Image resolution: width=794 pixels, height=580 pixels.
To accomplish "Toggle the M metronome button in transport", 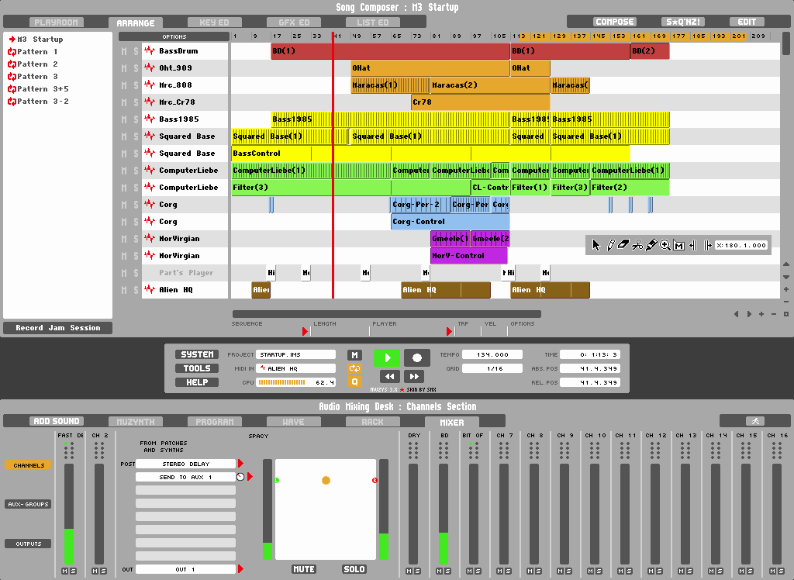I will click(x=354, y=354).
